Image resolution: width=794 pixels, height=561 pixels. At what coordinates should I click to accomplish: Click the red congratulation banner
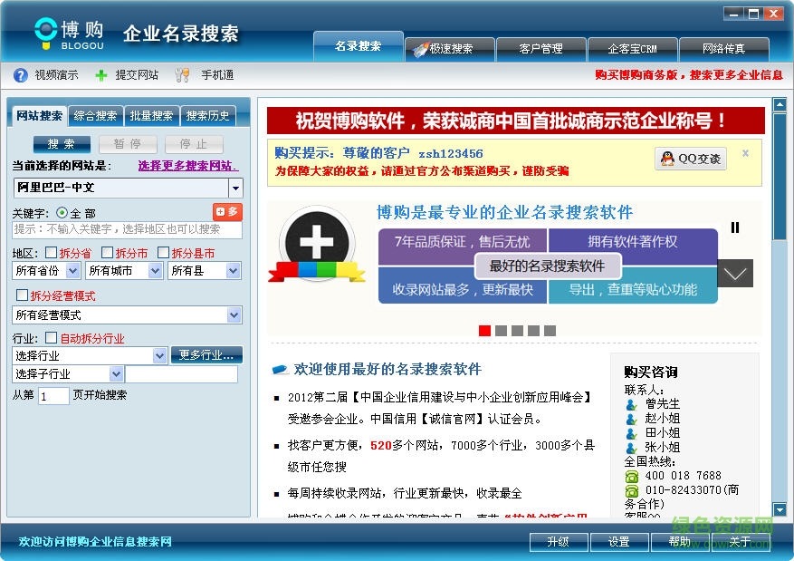pos(515,121)
